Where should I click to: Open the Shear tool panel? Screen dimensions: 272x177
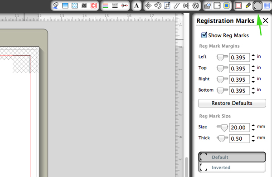[177, 6]
